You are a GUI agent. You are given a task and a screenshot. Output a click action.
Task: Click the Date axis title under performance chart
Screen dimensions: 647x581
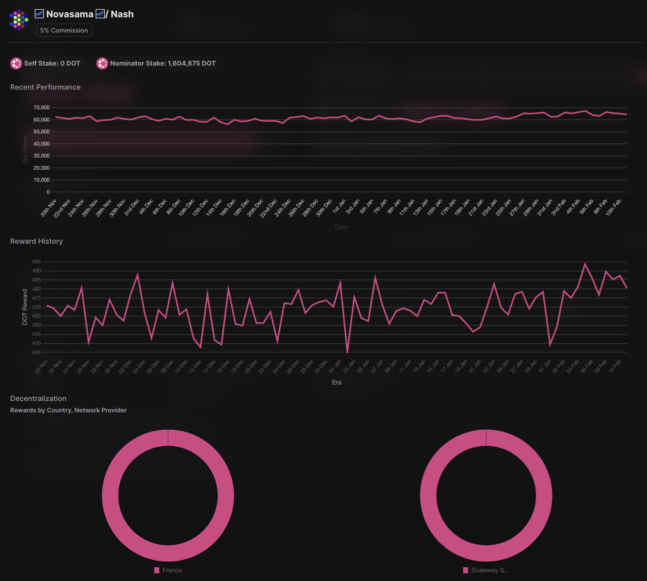pyautogui.click(x=341, y=227)
